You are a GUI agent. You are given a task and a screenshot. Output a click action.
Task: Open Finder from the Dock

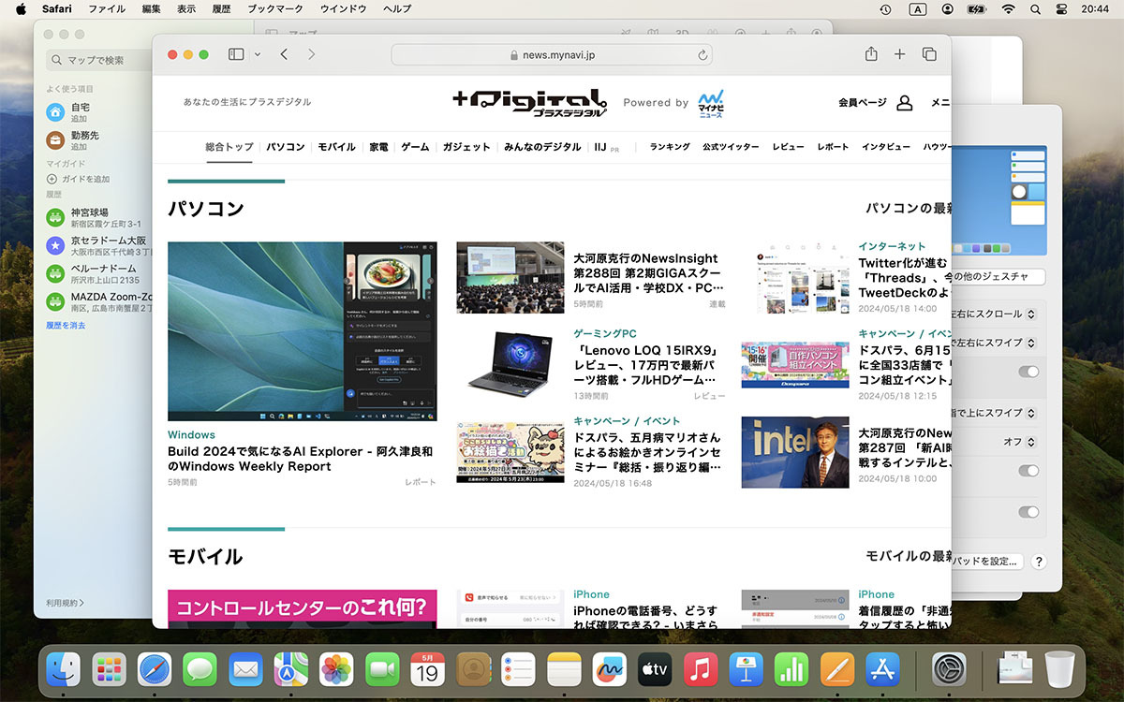click(x=64, y=669)
